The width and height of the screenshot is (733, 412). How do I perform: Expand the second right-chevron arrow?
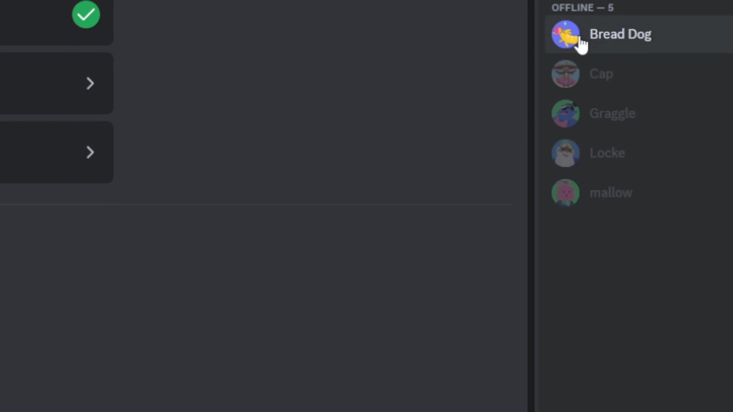click(90, 152)
